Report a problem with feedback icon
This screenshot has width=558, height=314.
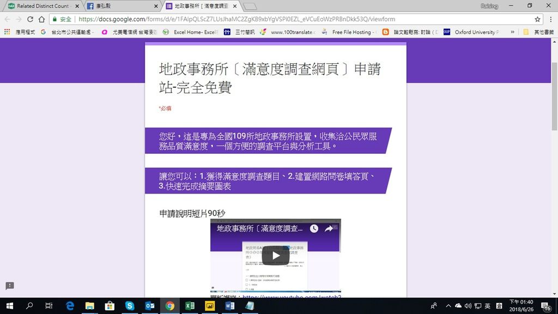point(10,286)
